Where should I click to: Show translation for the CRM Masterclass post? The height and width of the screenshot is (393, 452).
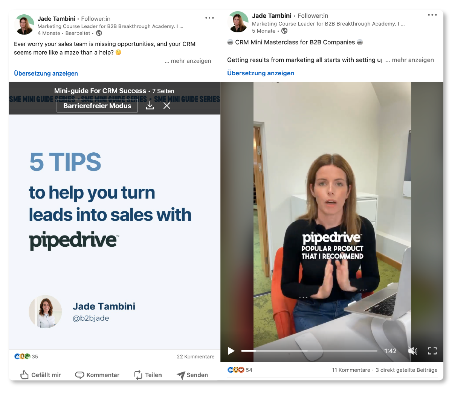pyautogui.click(x=261, y=73)
